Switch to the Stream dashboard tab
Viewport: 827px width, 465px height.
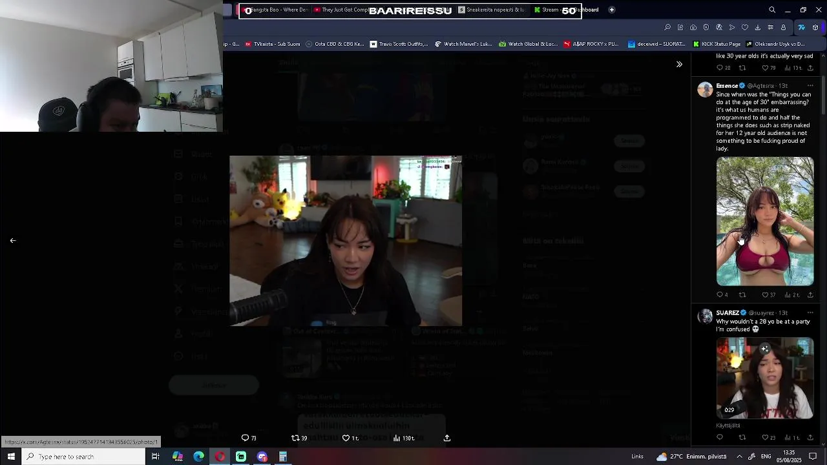pos(567,10)
